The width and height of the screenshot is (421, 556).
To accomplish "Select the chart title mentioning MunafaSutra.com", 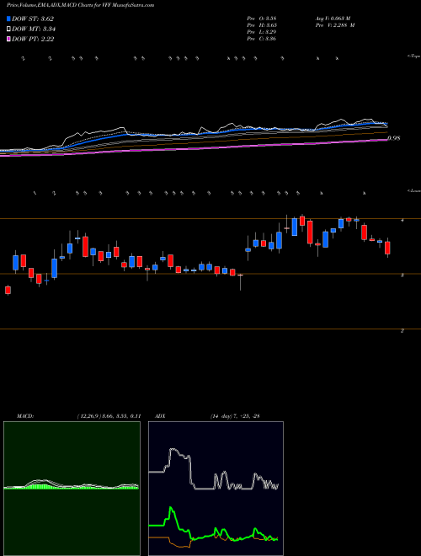I will point(81,6).
